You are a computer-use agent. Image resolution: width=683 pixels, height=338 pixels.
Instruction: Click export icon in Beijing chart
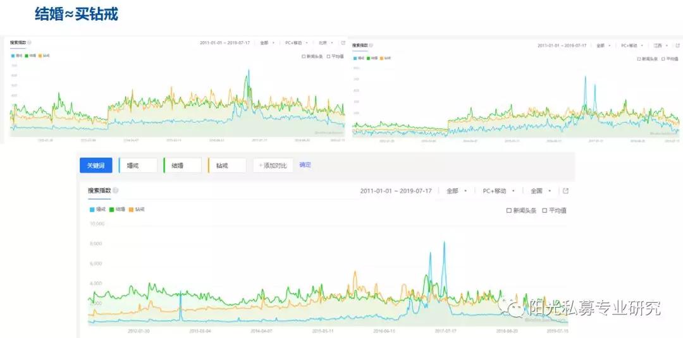point(343,42)
